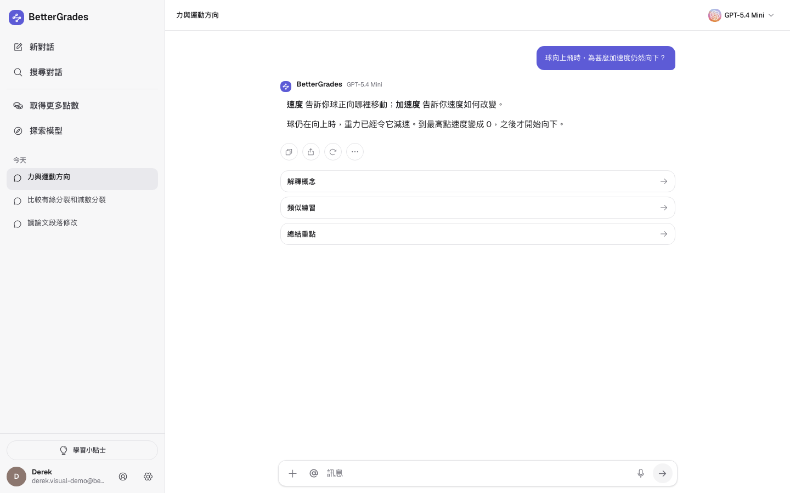Open 探索模型 explore models
Viewport: 790px width, 493px height.
click(x=82, y=131)
